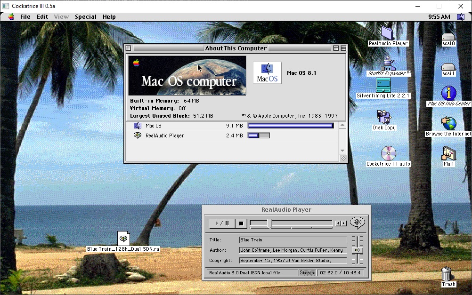Click the scroll down arrow in memory list
Image resolution: width=472 pixels, height=295 pixels.
pyautogui.click(x=342, y=151)
